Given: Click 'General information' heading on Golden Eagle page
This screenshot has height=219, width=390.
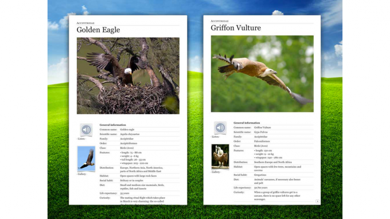Looking at the screenshot, I should [112, 125].
